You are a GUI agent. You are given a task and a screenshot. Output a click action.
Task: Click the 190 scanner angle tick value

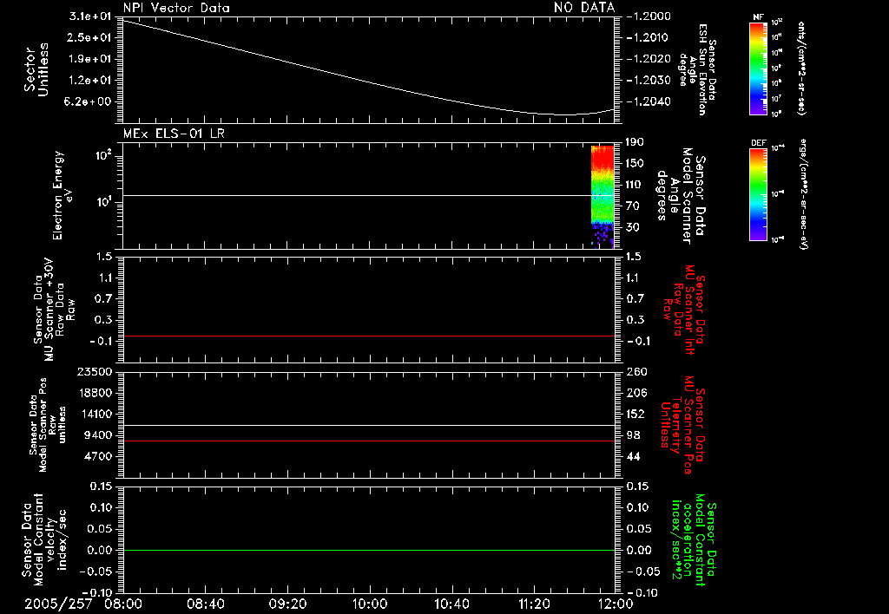click(635, 142)
